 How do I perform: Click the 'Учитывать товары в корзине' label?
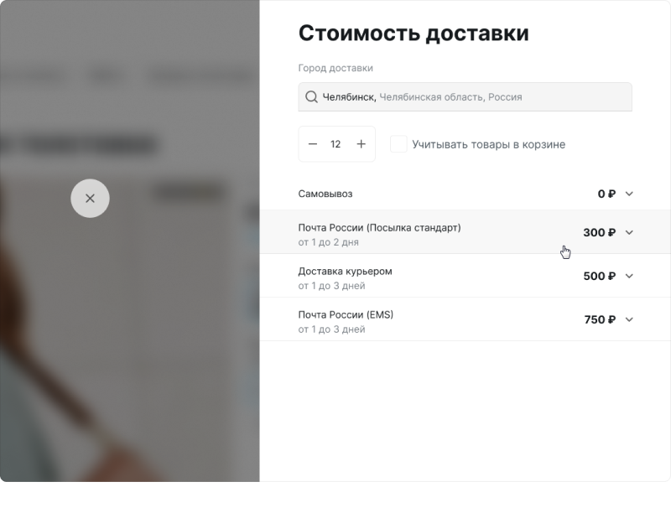coord(488,144)
